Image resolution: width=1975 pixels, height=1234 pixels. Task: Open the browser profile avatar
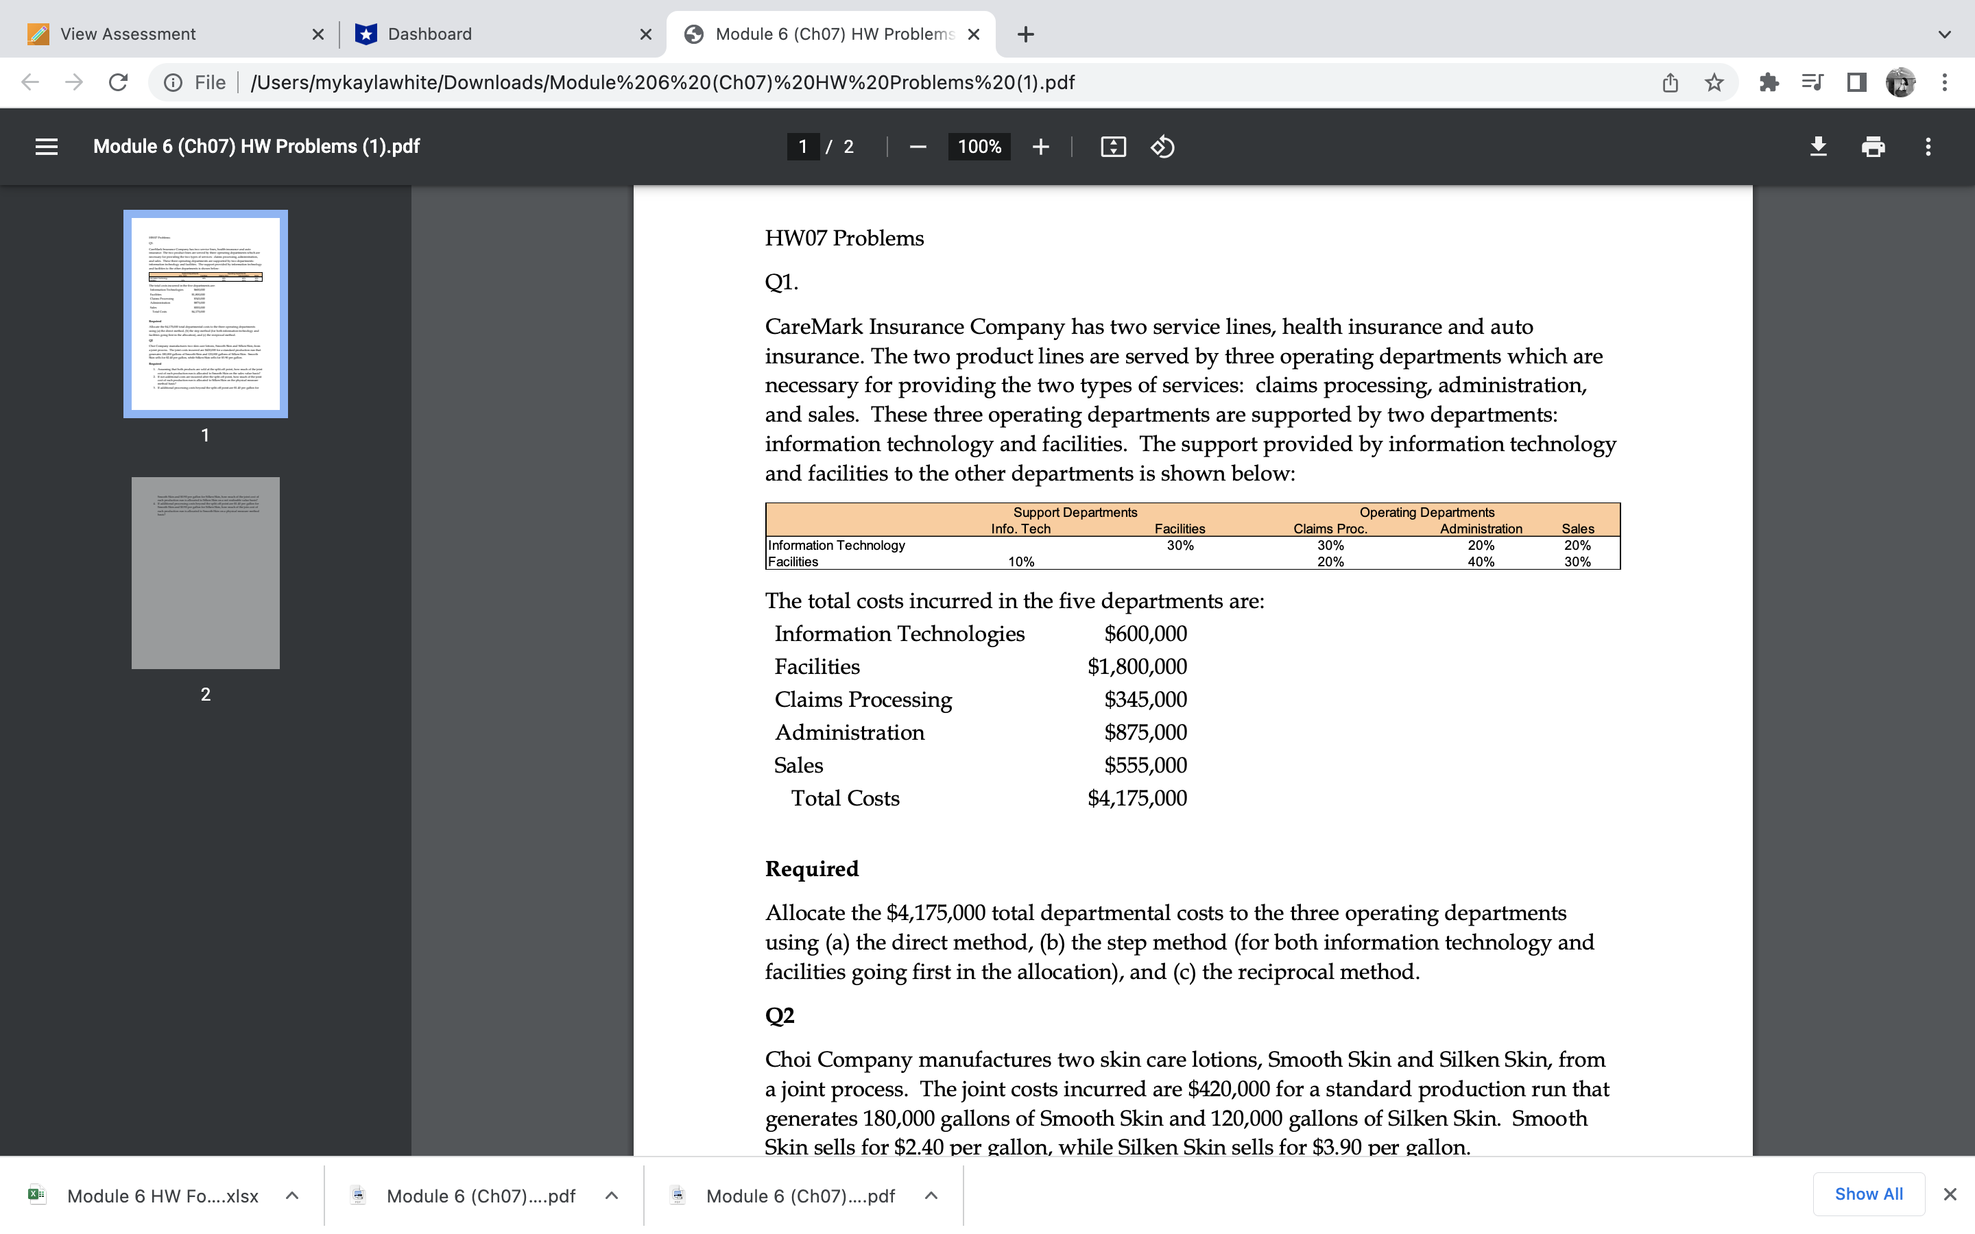pos(1901,82)
